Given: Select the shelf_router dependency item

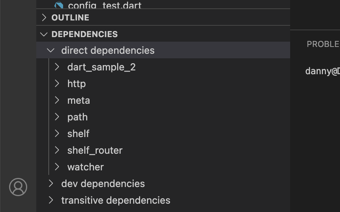Looking at the screenshot, I should (95, 150).
